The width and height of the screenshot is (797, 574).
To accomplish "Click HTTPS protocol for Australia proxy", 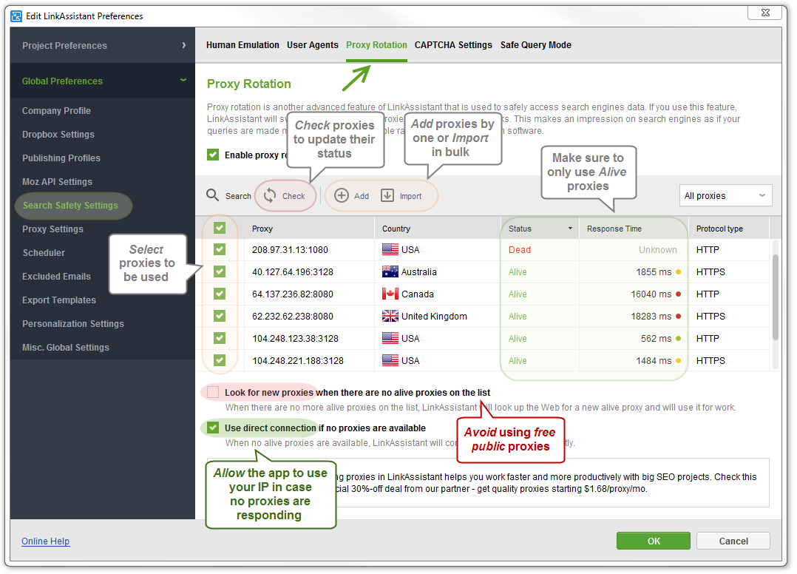I will point(710,272).
